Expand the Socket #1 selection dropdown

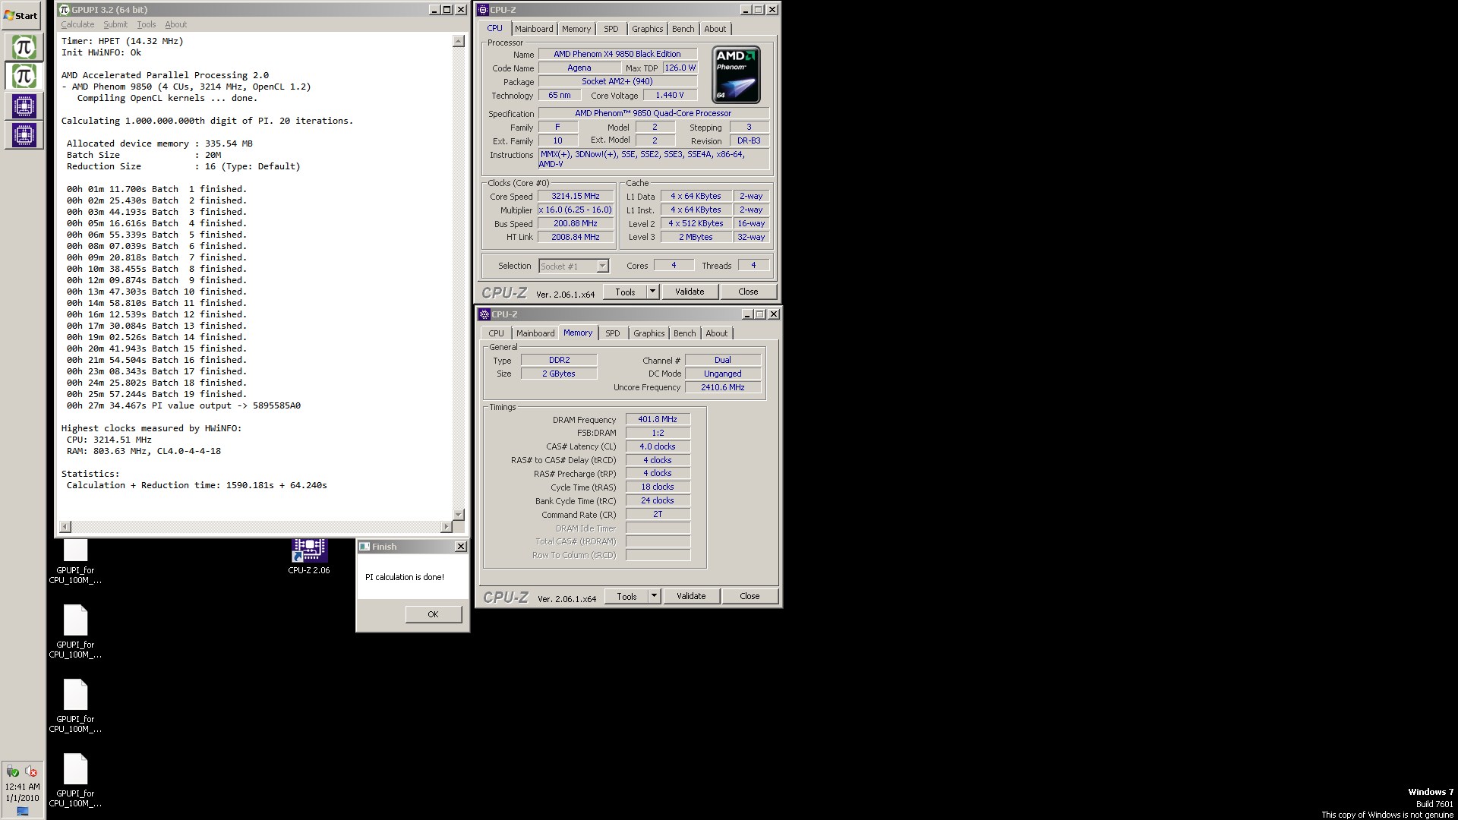[x=602, y=266]
